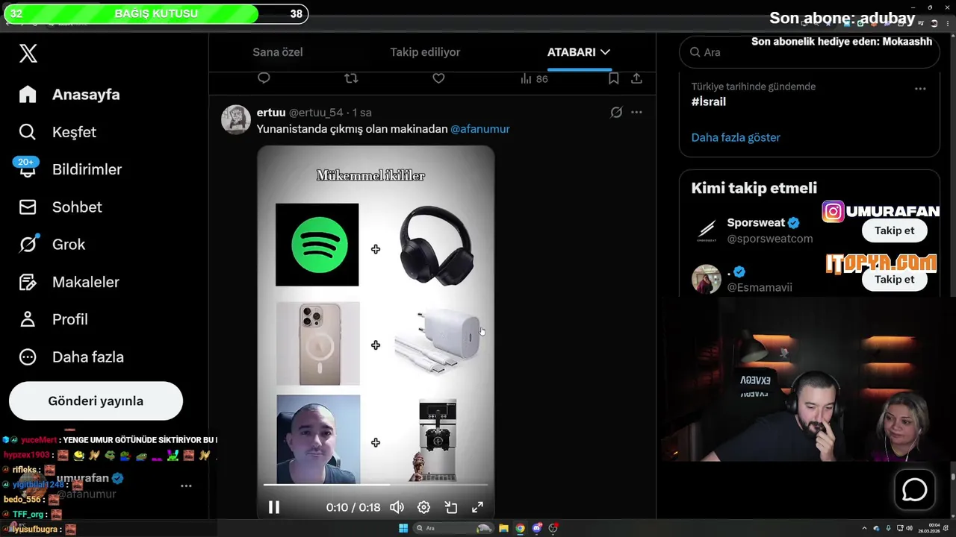This screenshot has height=537, width=956.
Task: Mute the video volume
Action: pos(397,507)
